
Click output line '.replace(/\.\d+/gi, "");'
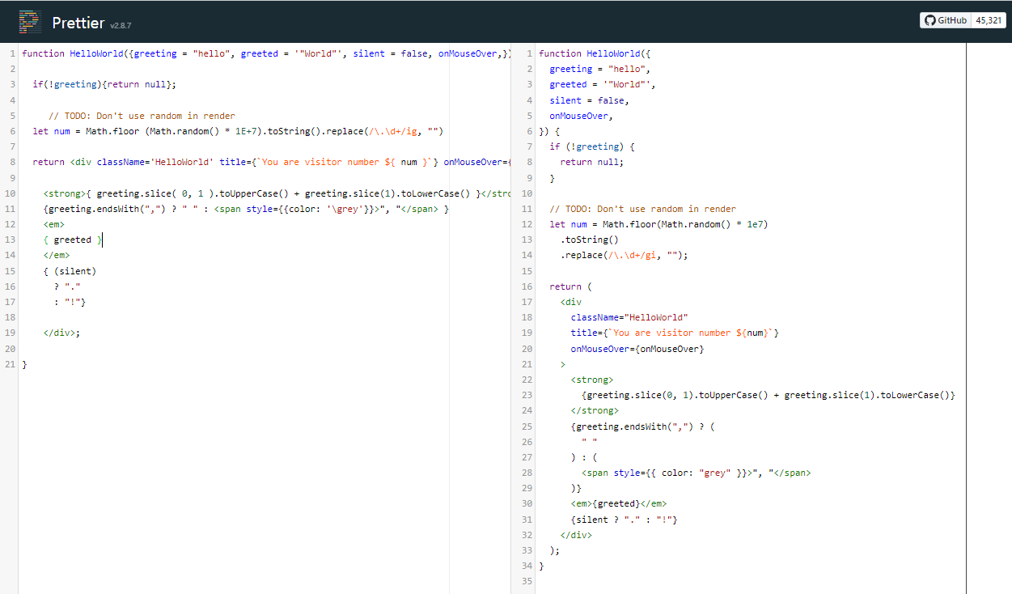pos(624,255)
